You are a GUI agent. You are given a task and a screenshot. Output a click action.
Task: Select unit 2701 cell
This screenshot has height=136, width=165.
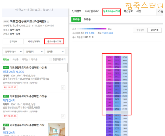tap(109, 89)
